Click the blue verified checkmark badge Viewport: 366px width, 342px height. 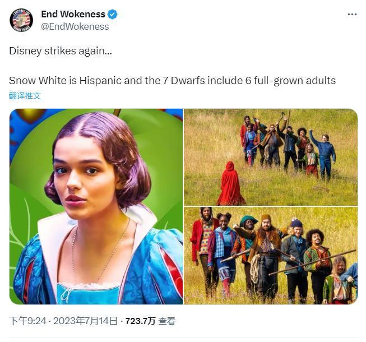pos(112,14)
